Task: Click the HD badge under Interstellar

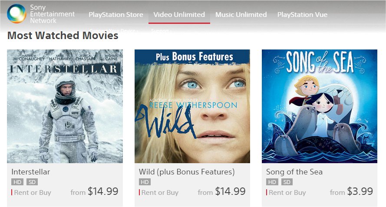Action: coord(17,182)
